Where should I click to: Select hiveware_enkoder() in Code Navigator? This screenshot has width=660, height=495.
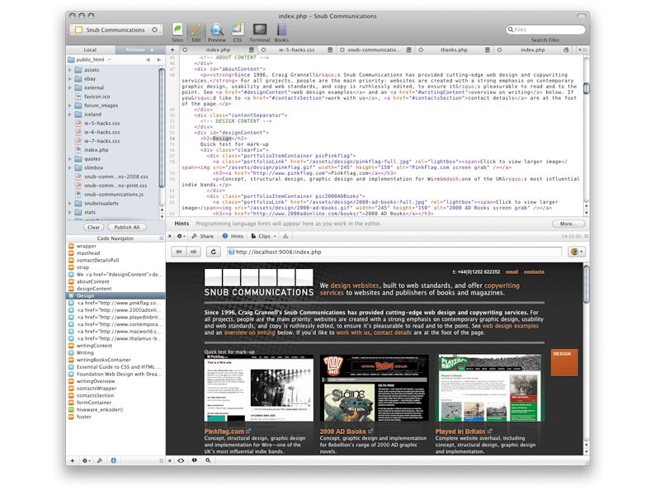click(x=100, y=409)
